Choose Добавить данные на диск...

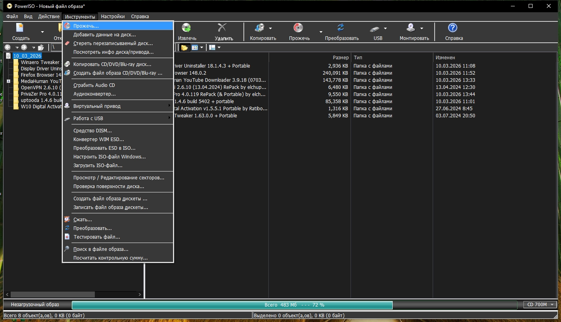click(x=118, y=35)
